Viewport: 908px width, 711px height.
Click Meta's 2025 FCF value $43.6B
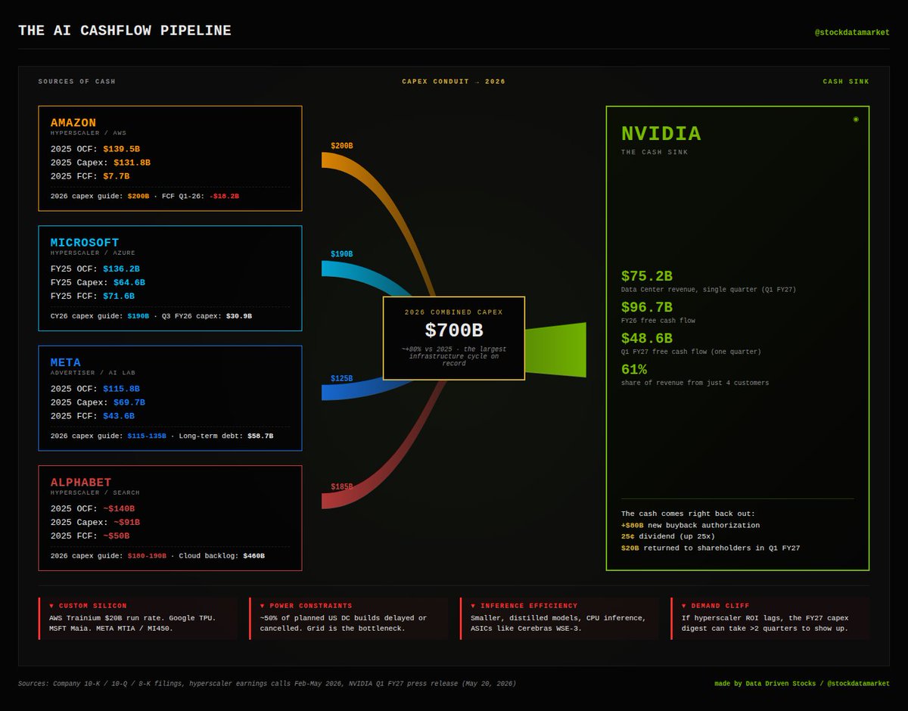tap(119, 416)
